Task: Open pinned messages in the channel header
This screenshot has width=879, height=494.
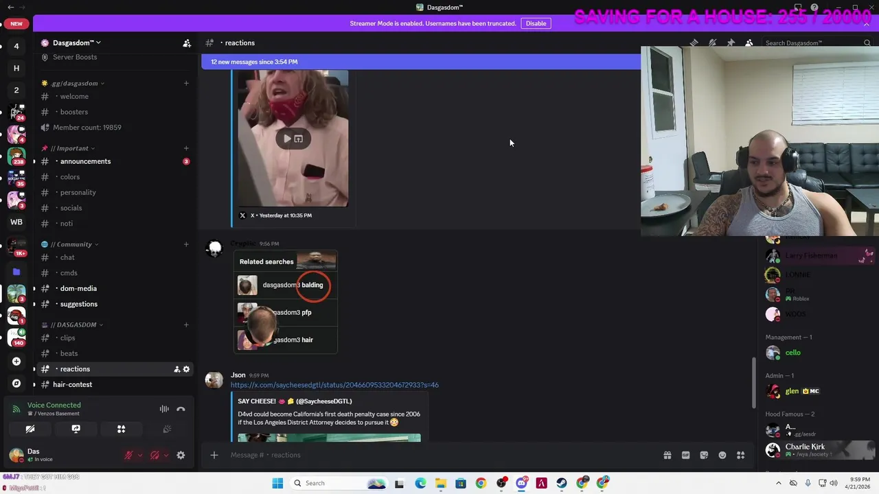Action: pos(731,43)
